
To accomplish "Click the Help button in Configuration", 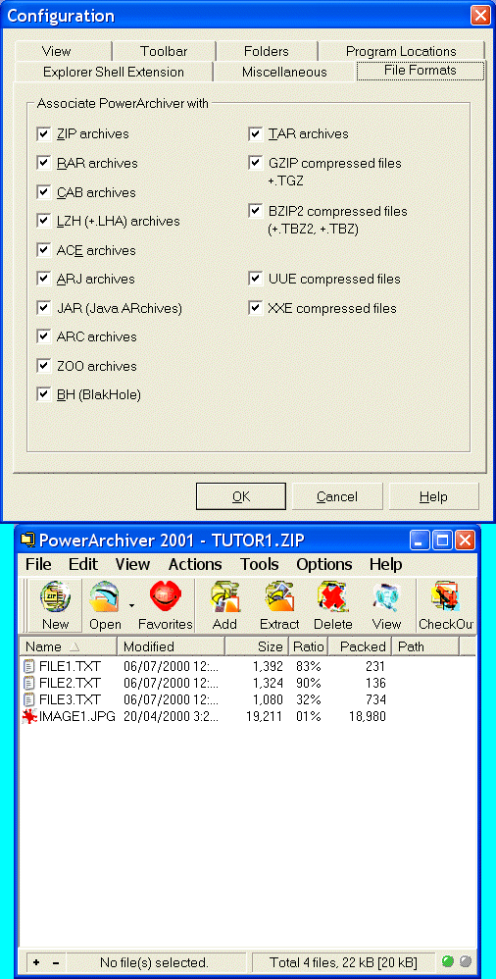I will (433, 496).
